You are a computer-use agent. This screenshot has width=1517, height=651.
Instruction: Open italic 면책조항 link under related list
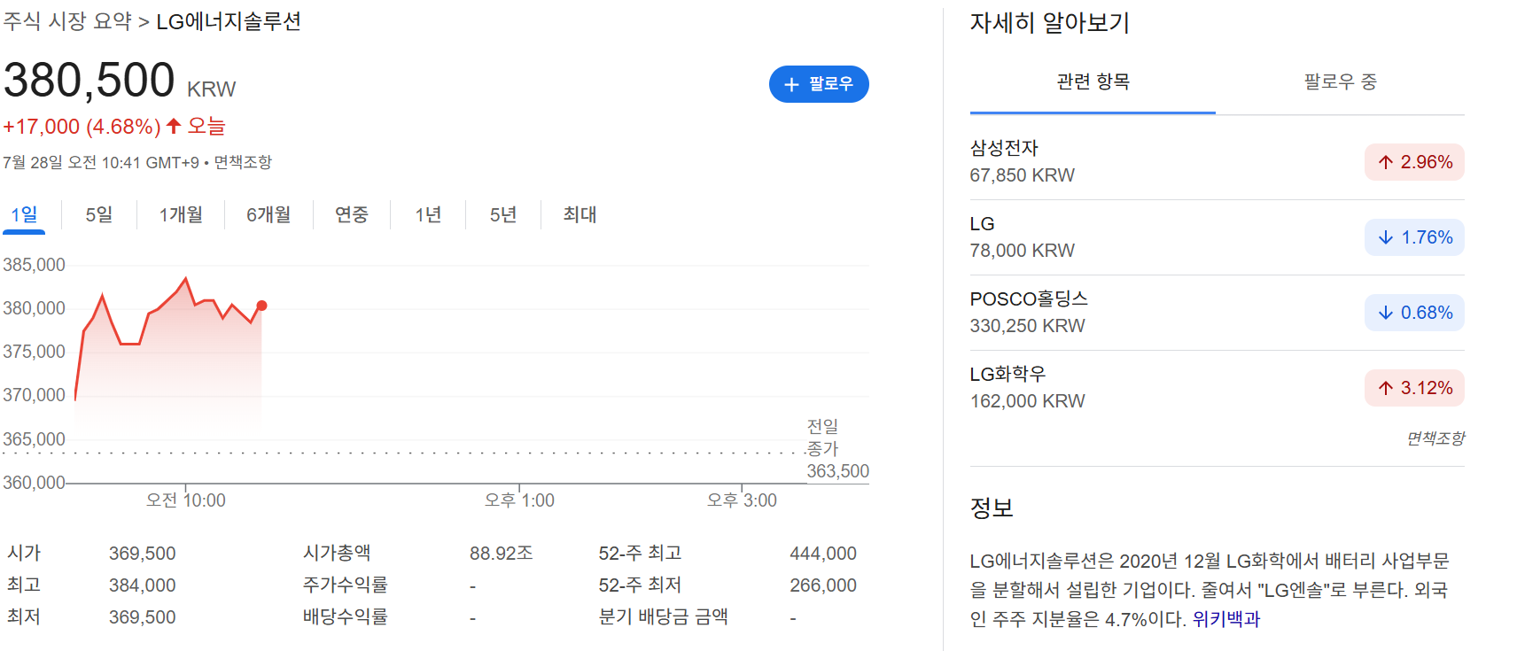click(1435, 438)
